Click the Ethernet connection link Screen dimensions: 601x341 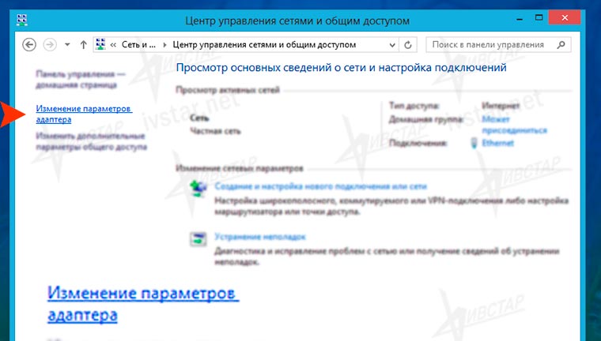point(497,143)
